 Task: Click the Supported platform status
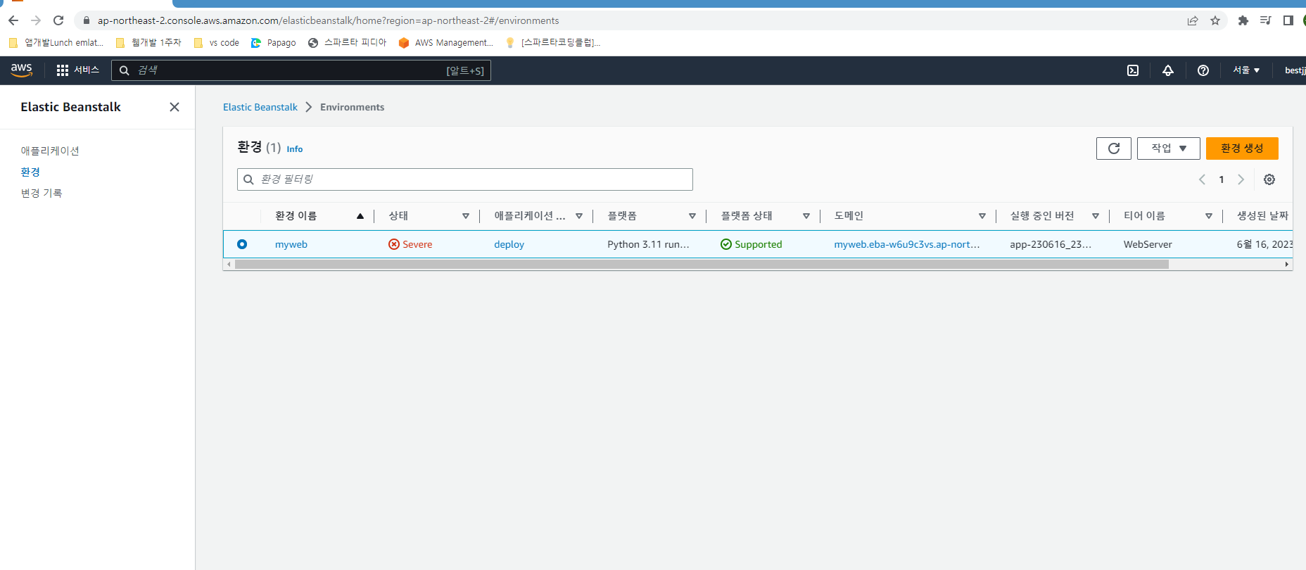tap(751, 244)
